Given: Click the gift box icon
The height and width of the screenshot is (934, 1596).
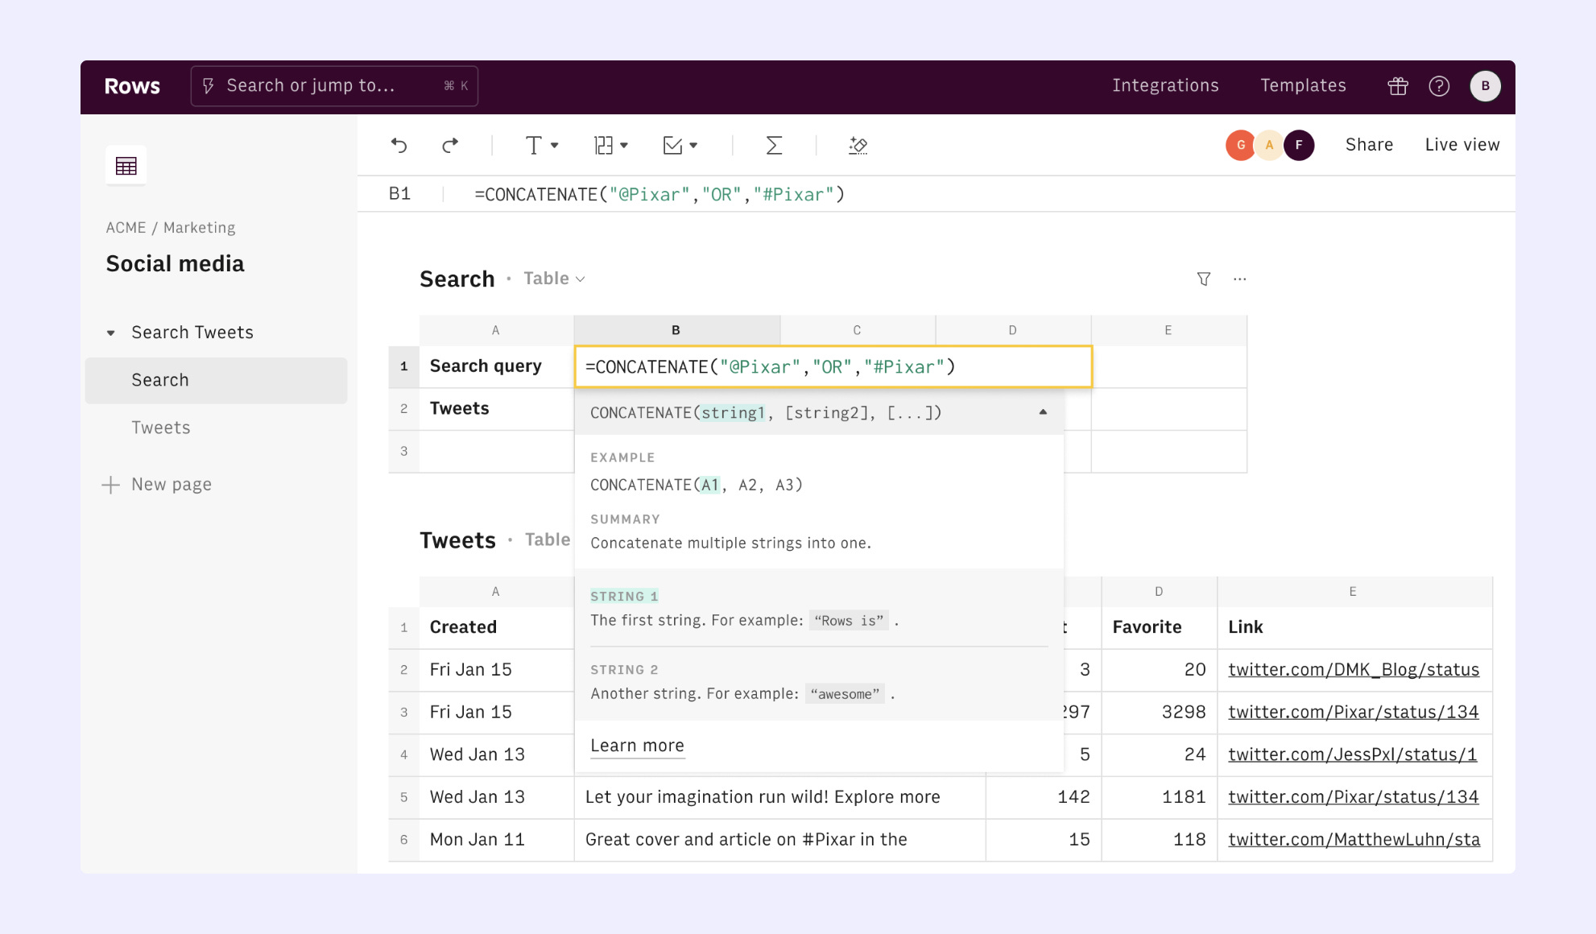Looking at the screenshot, I should pos(1398,86).
